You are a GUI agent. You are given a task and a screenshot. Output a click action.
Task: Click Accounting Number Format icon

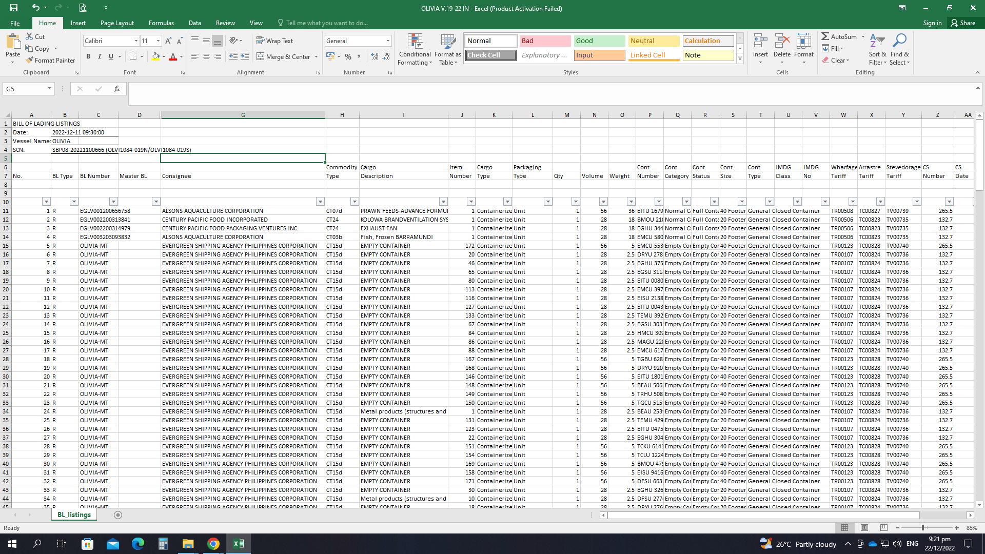[330, 56]
